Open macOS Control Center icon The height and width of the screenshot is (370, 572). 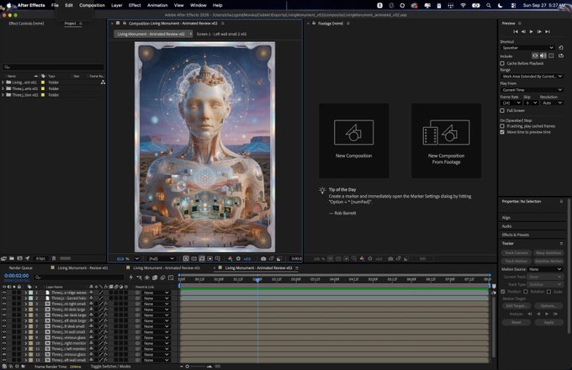point(513,5)
